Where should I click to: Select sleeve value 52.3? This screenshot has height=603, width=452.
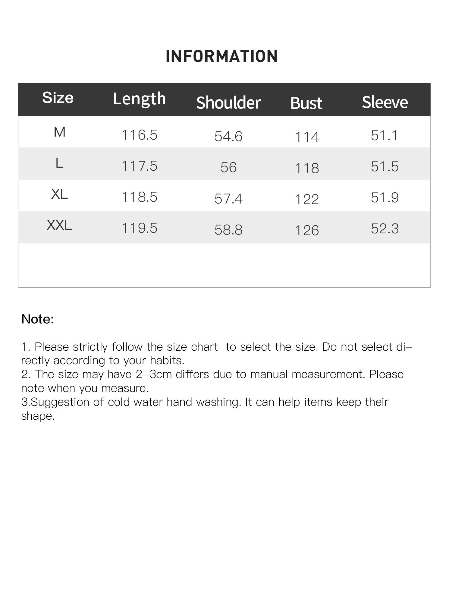click(x=385, y=229)
